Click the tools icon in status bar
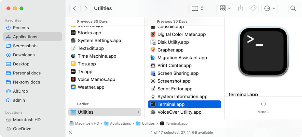Image resolution: width=302 pixels, height=137 pixels. [x=70, y=132]
